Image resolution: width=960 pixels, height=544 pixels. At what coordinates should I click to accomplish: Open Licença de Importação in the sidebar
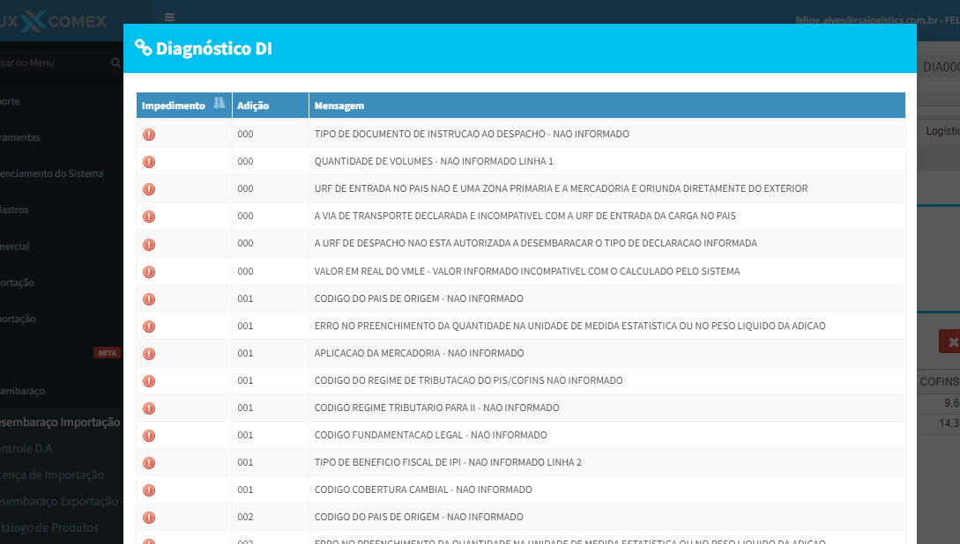pyautogui.click(x=52, y=475)
